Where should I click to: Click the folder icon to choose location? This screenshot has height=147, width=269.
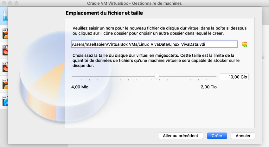click(x=245, y=44)
